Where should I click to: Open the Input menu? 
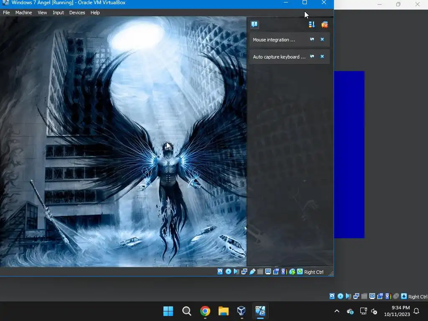[58, 13]
